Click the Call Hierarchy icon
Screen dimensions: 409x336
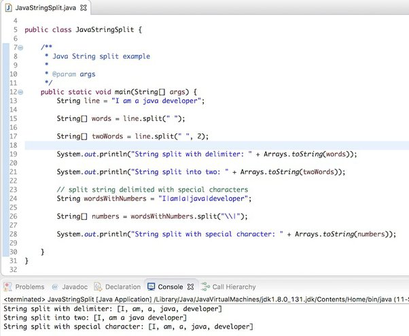pos(205,286)
